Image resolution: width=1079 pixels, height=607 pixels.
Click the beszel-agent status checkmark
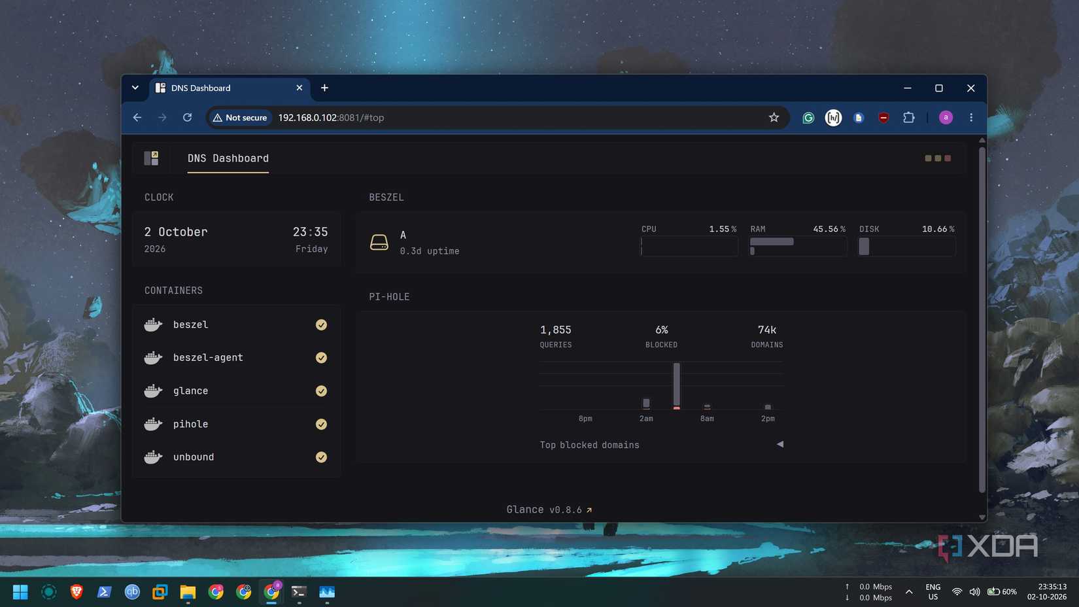[321, 358]
